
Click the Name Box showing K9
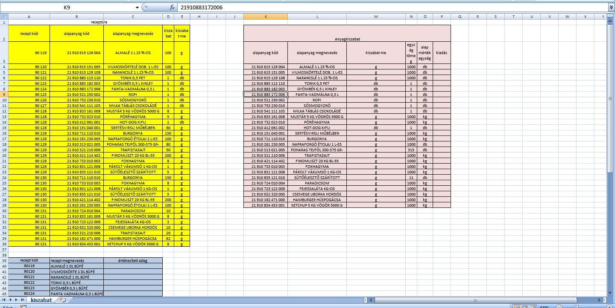click(67, 7)
